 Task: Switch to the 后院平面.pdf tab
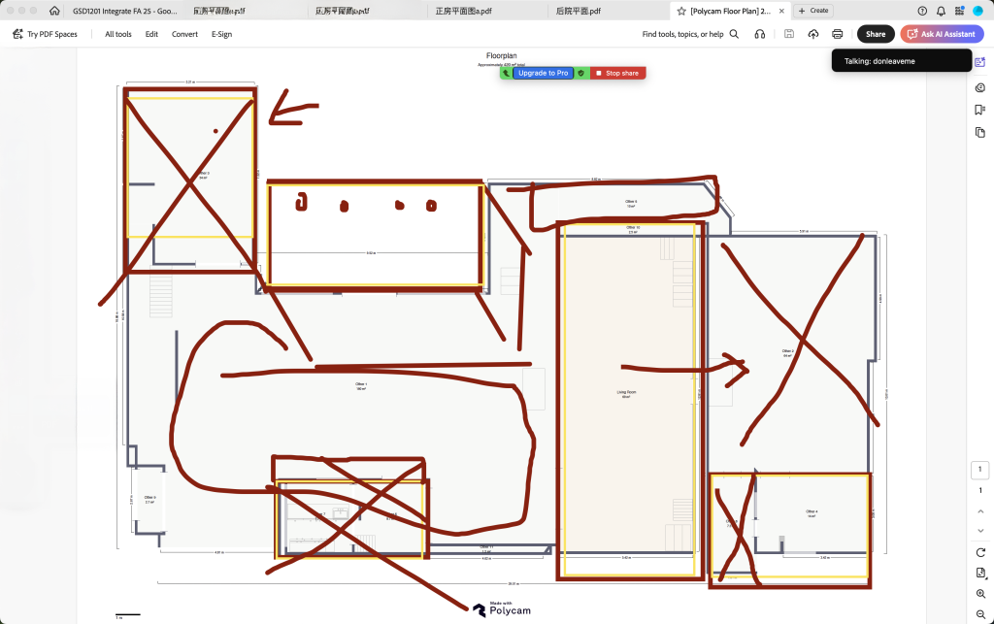578,11
